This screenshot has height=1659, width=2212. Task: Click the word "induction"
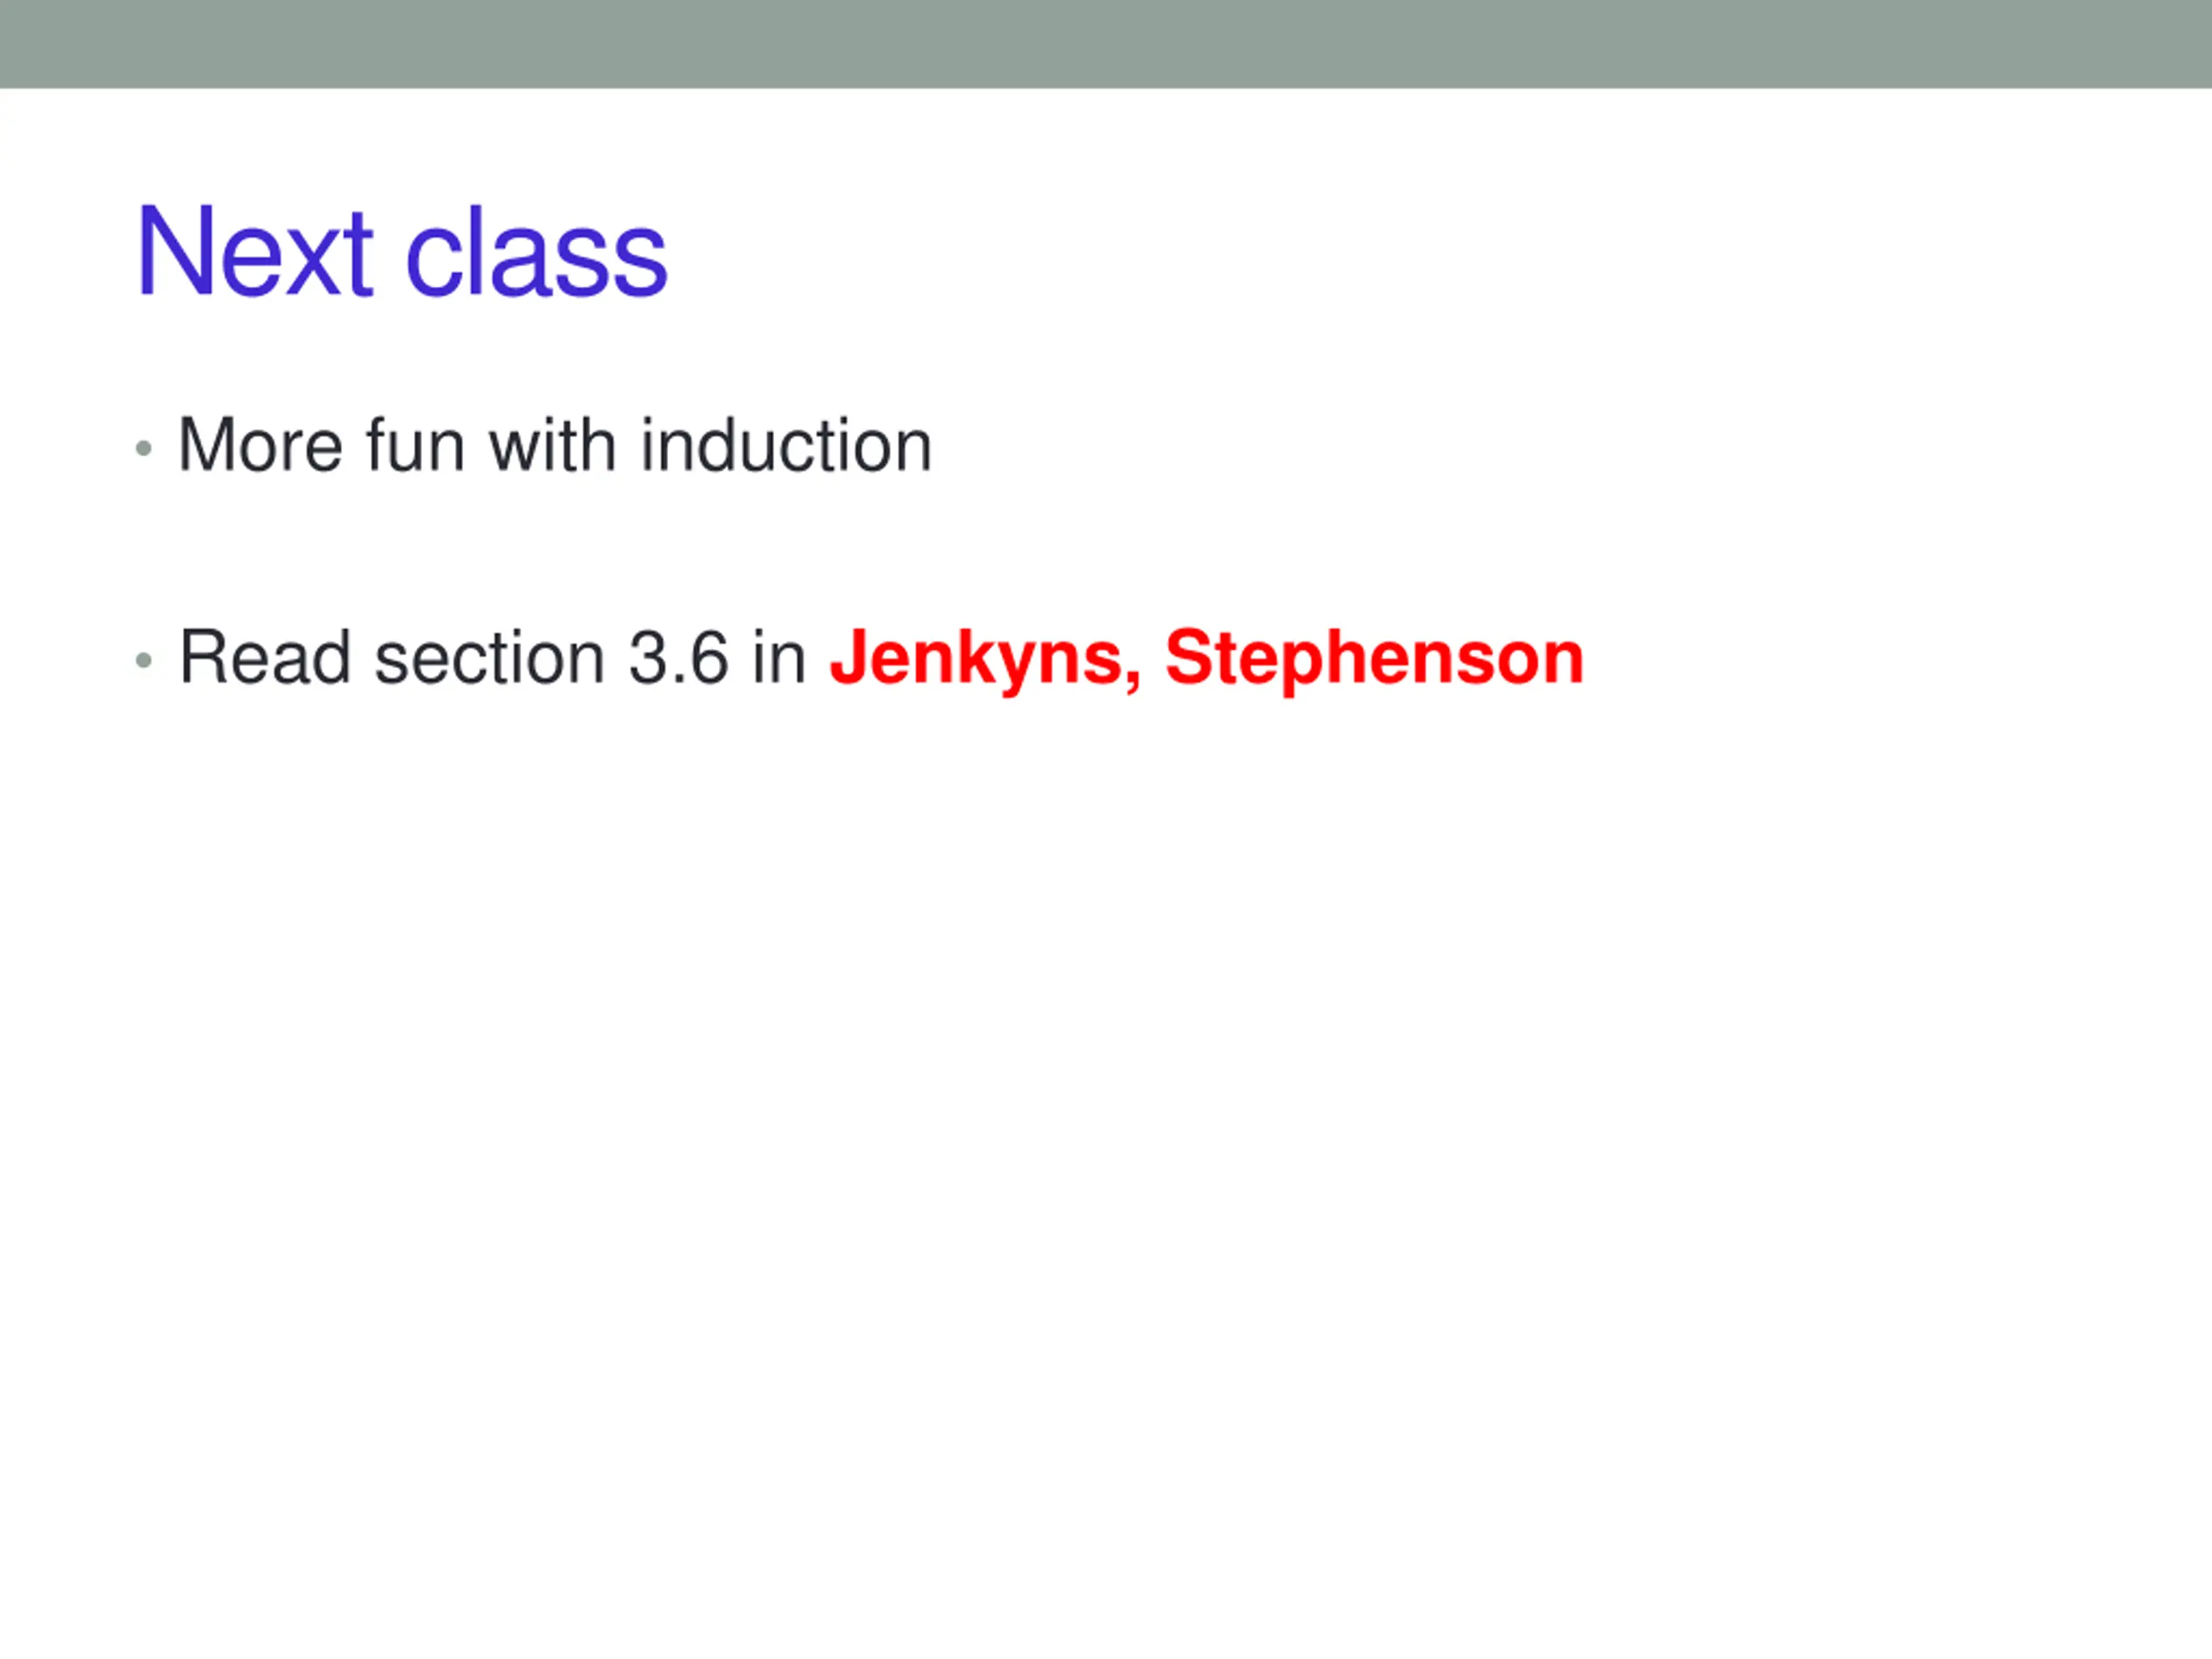[x=786, y=445]
